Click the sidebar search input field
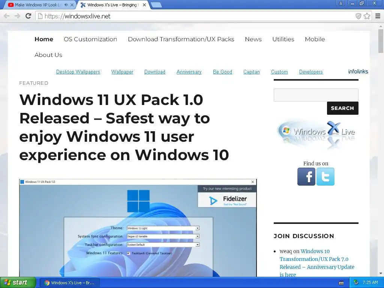384x288 pixels. (316, 95)
